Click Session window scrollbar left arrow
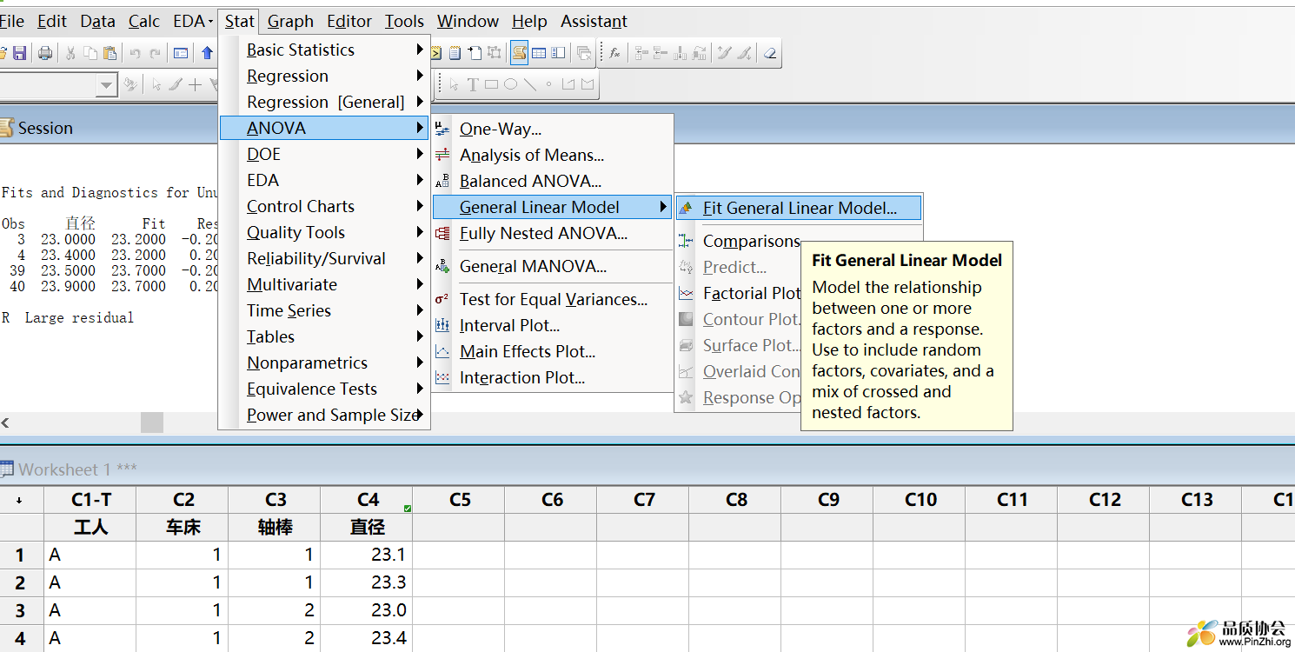The image size is (1295, 652). click(x=6, y=422)
